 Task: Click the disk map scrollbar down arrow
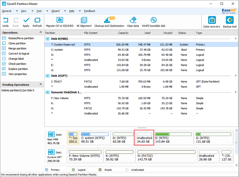click(236, 165)
